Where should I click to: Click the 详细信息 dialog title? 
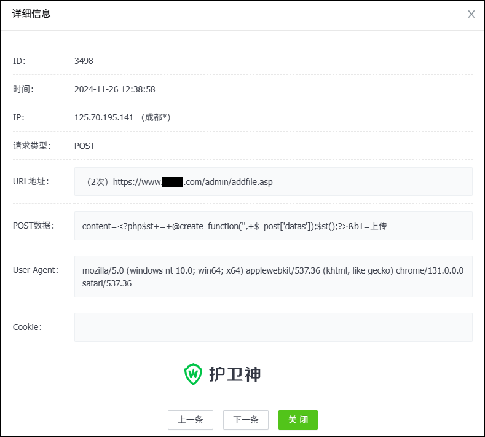click(x=31, y=14)
